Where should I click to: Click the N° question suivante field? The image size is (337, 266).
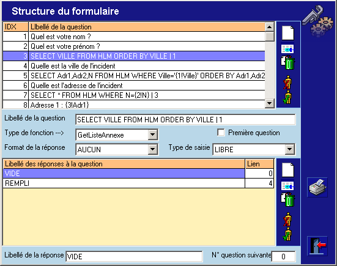coord(283,256)
